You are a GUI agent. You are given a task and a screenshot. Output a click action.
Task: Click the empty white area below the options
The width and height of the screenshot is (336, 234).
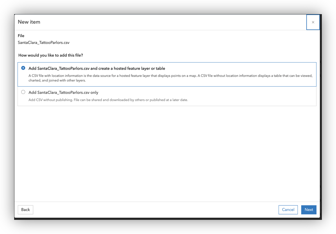(167, 153)
